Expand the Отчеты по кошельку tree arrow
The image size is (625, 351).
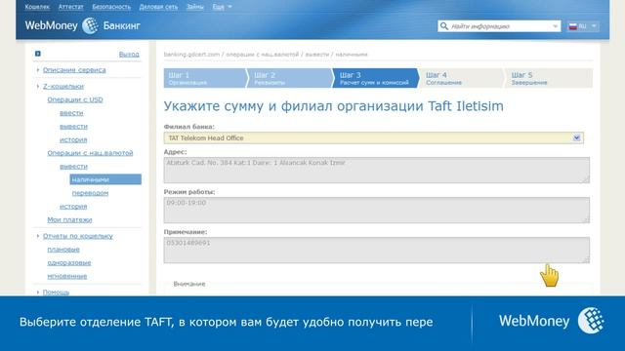point(38,236)
